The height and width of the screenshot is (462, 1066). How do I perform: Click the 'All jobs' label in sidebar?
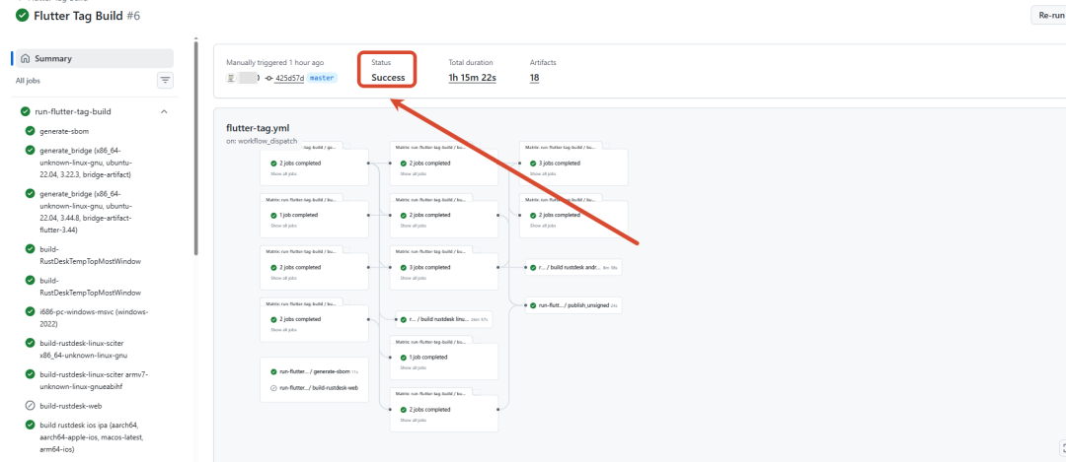(x=29, y=81)
